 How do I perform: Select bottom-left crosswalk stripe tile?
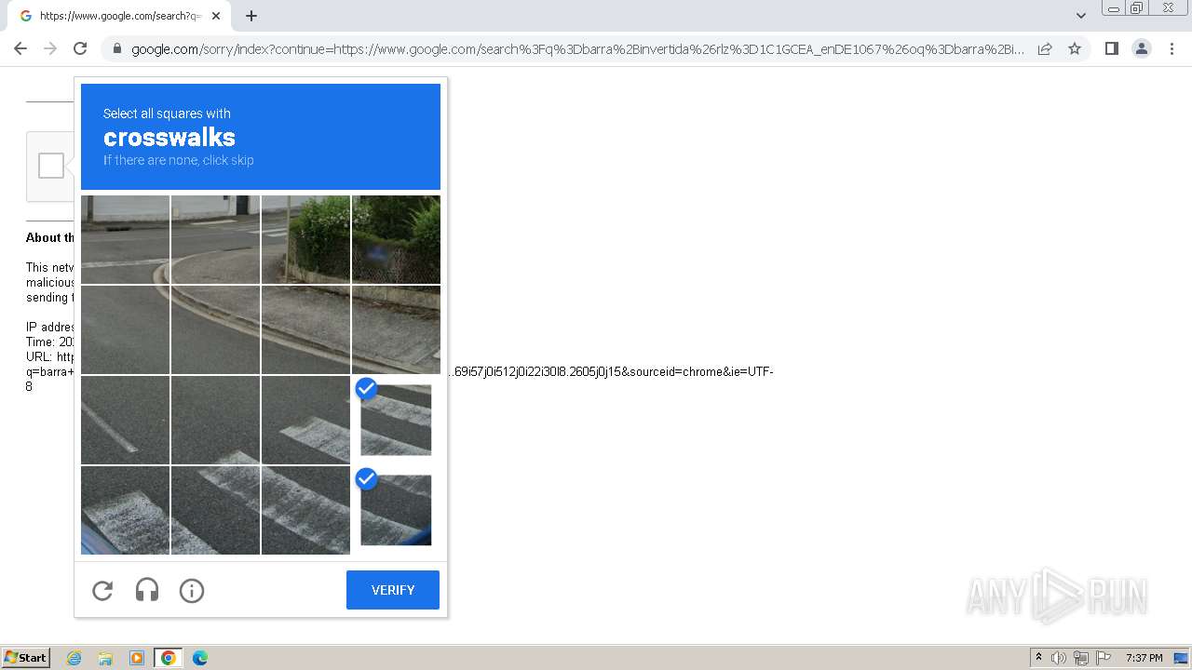(125, 510)
